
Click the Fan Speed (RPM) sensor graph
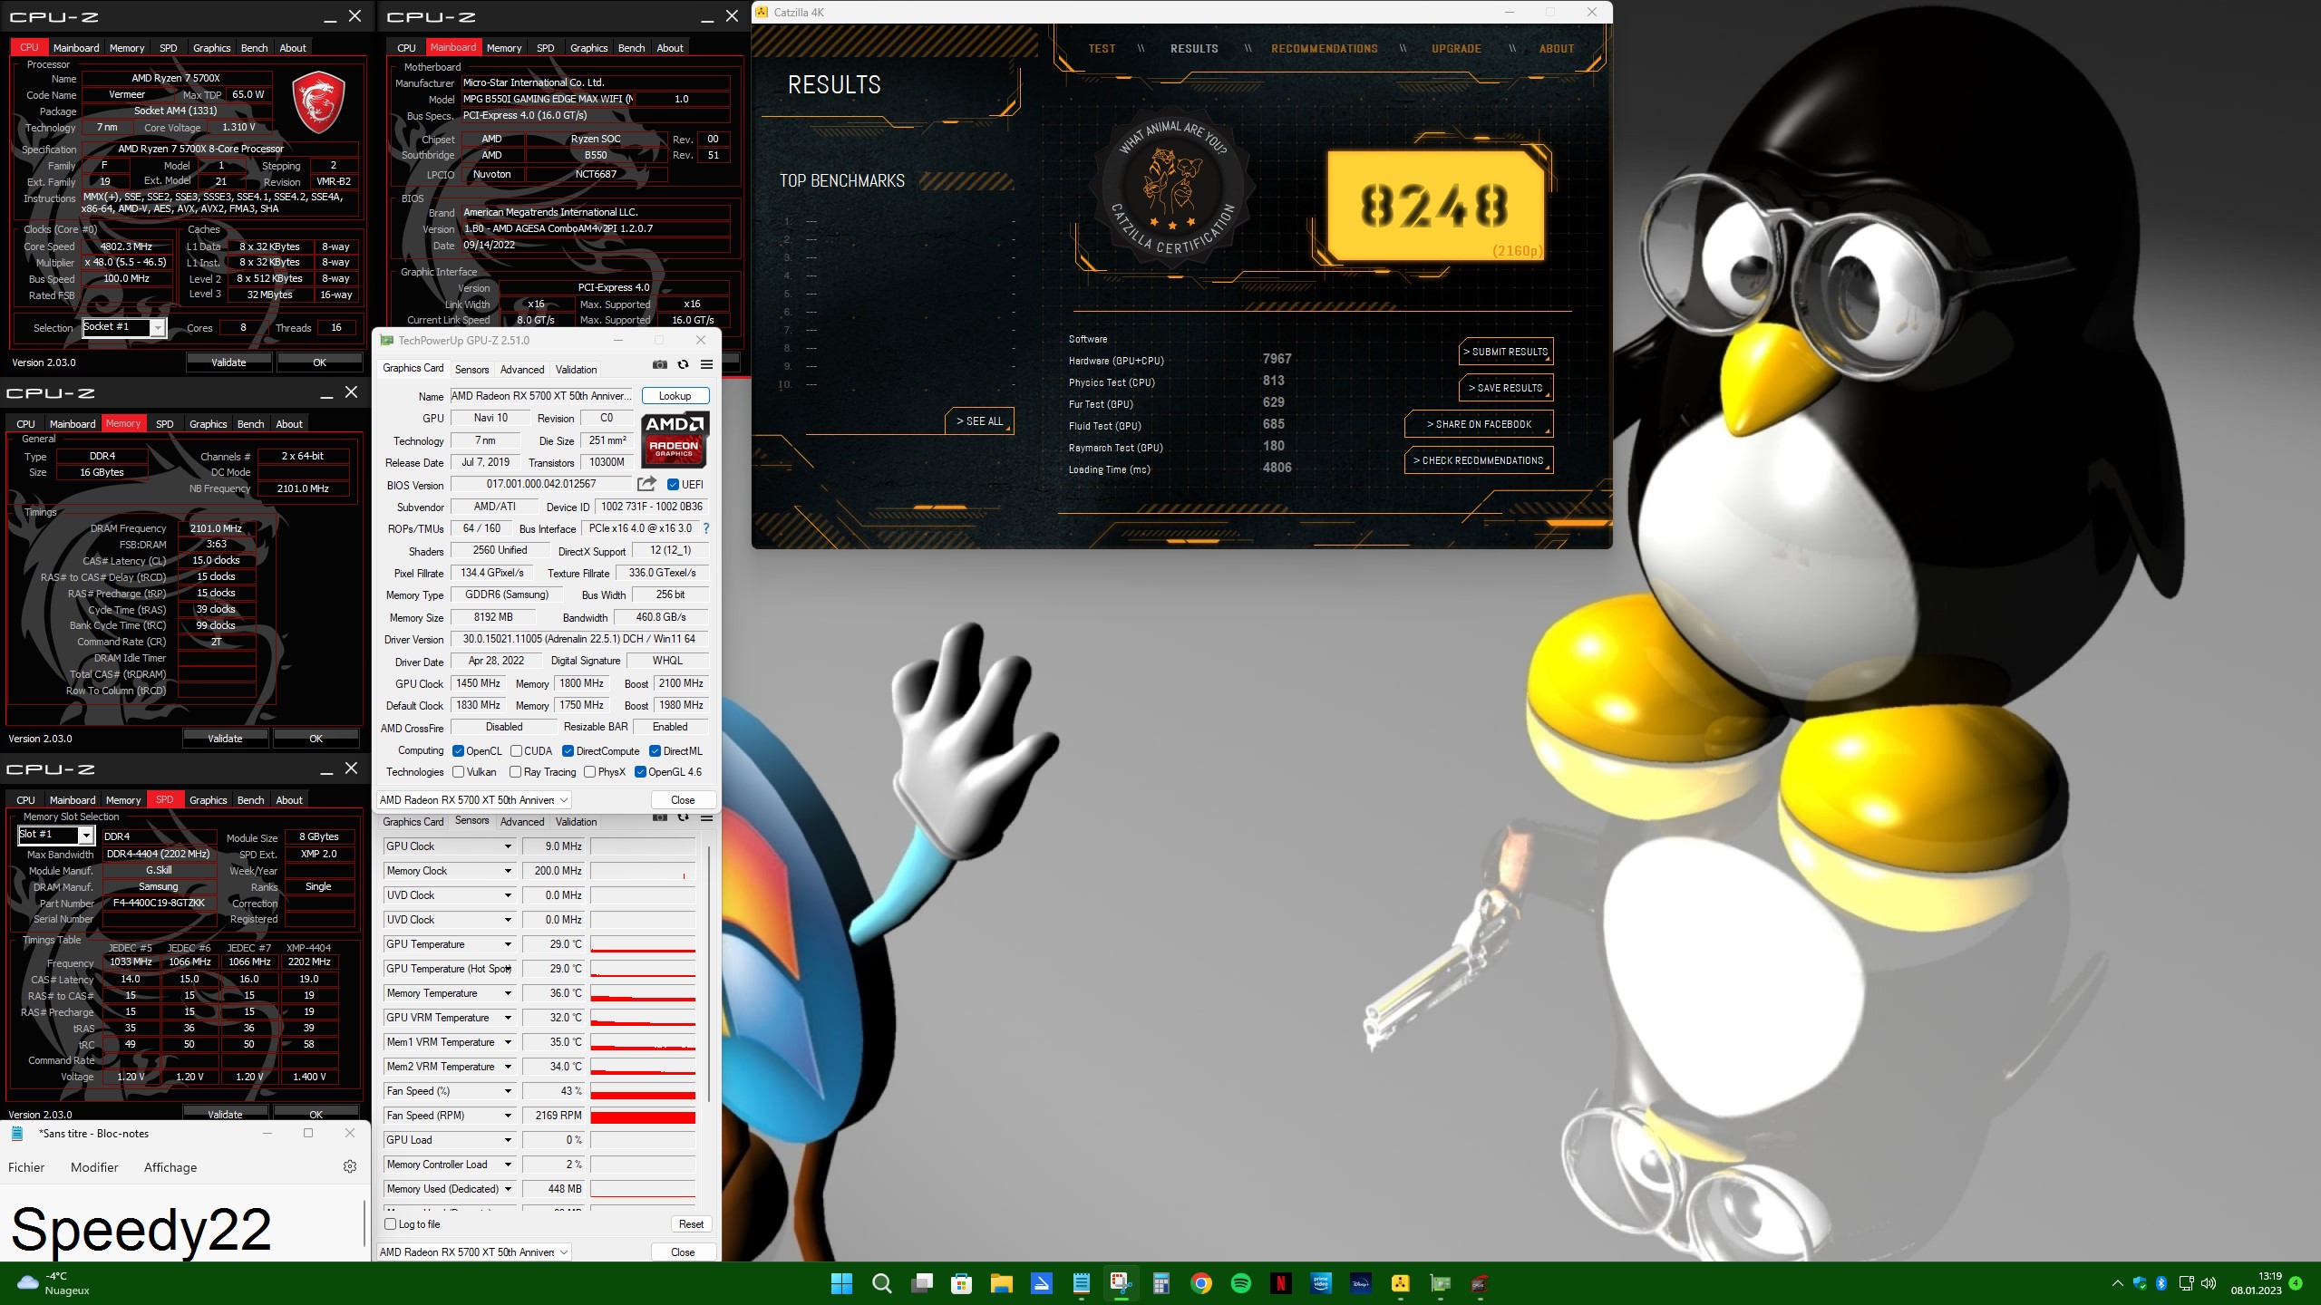[x=643, y=1116]
